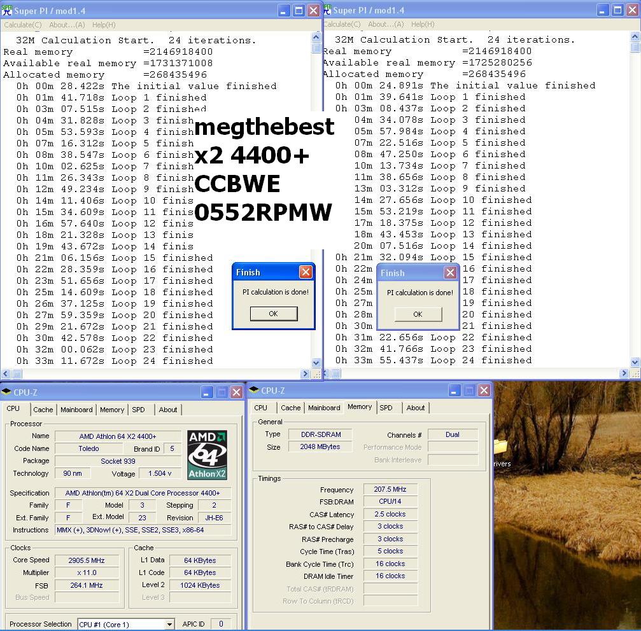The width and height of the screenshot is (641, 631).
Task: Click the Channels # Dual field
Action: [453, 434]
